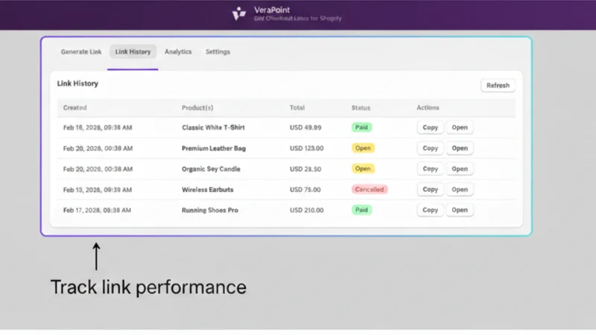This screenshot has width=596, height=335.
Task: Click the Running Shoes Pro created date
Action: [x=97, y=210]
